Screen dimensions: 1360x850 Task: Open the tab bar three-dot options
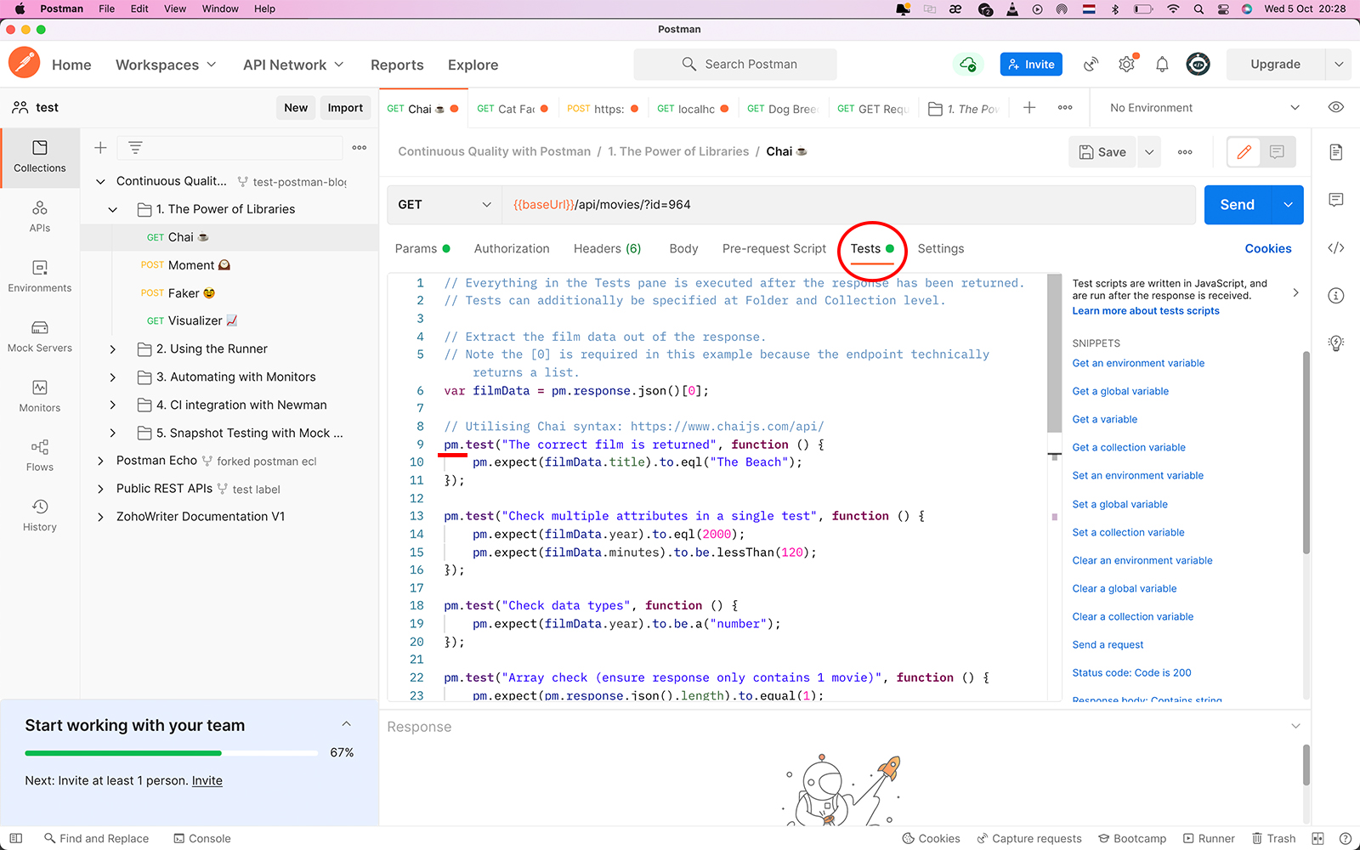[x=1065, y=108]
